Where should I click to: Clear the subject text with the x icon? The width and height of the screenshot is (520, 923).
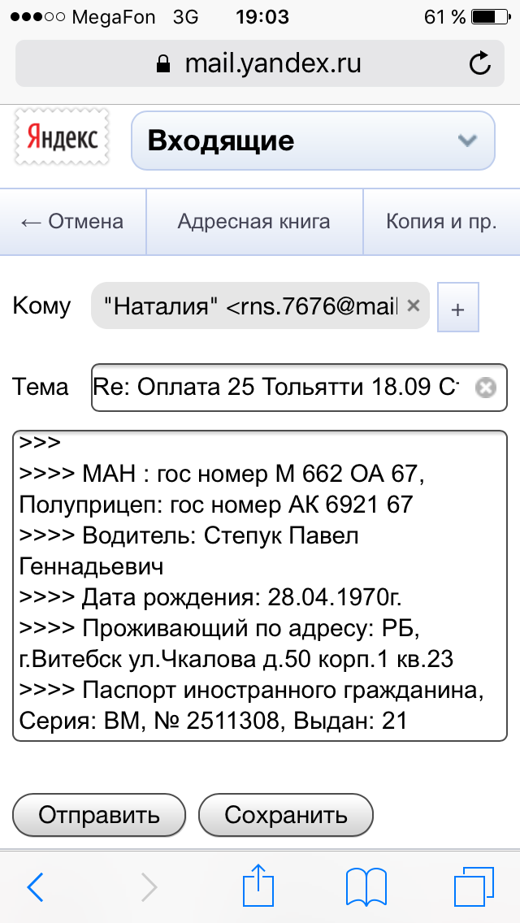(485, 388)
